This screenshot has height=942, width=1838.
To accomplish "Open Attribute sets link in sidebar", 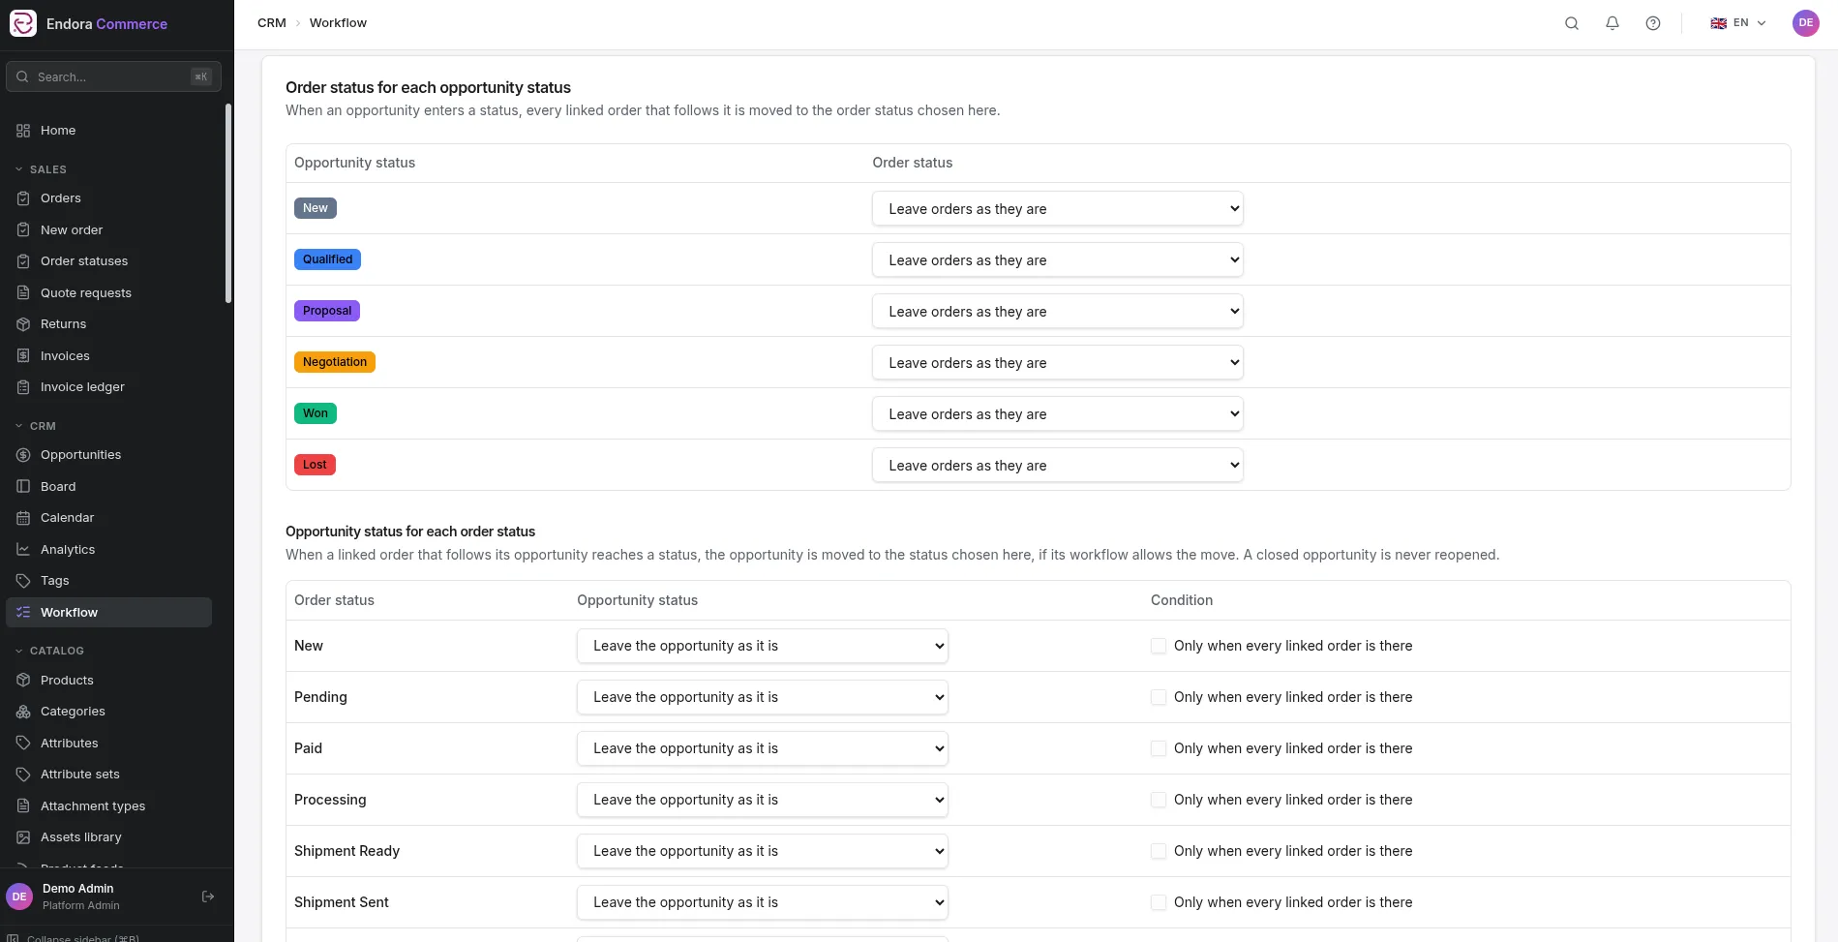I will (x=108, y=775).
